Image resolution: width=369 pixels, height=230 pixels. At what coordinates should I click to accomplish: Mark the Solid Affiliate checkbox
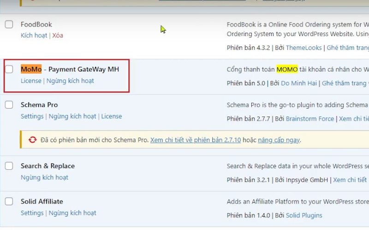click(x=9, y=201)
